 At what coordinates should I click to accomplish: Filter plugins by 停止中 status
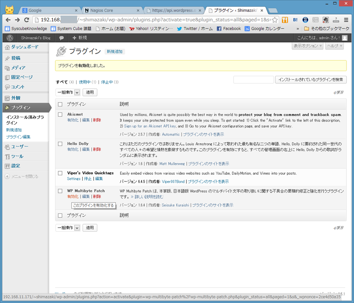pos(107,82)
